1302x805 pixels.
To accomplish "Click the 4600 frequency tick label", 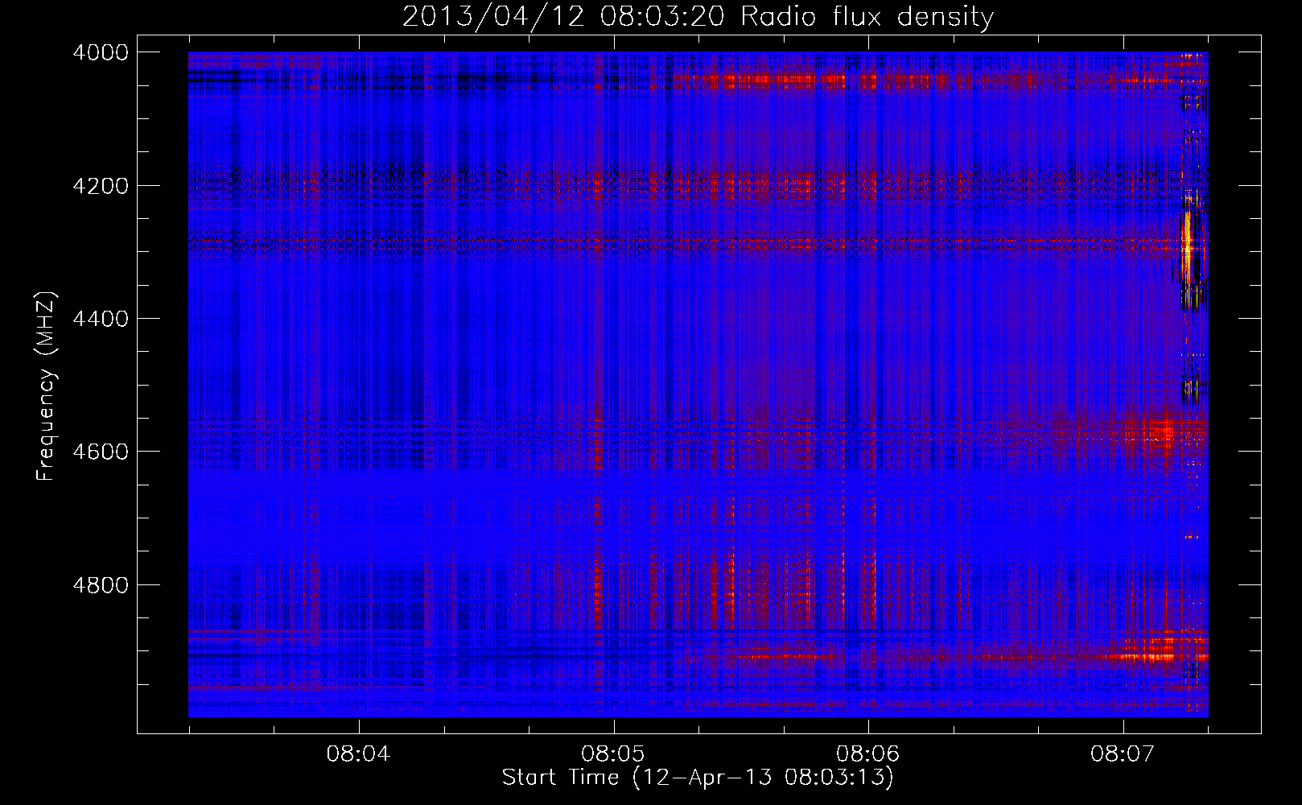I will click(101, 452).
